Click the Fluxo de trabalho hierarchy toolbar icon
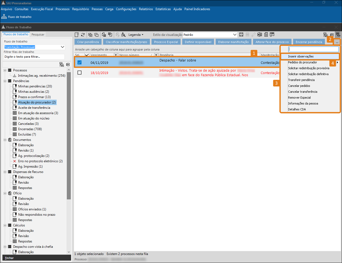 pyautogui.click(x=4, y=17)
